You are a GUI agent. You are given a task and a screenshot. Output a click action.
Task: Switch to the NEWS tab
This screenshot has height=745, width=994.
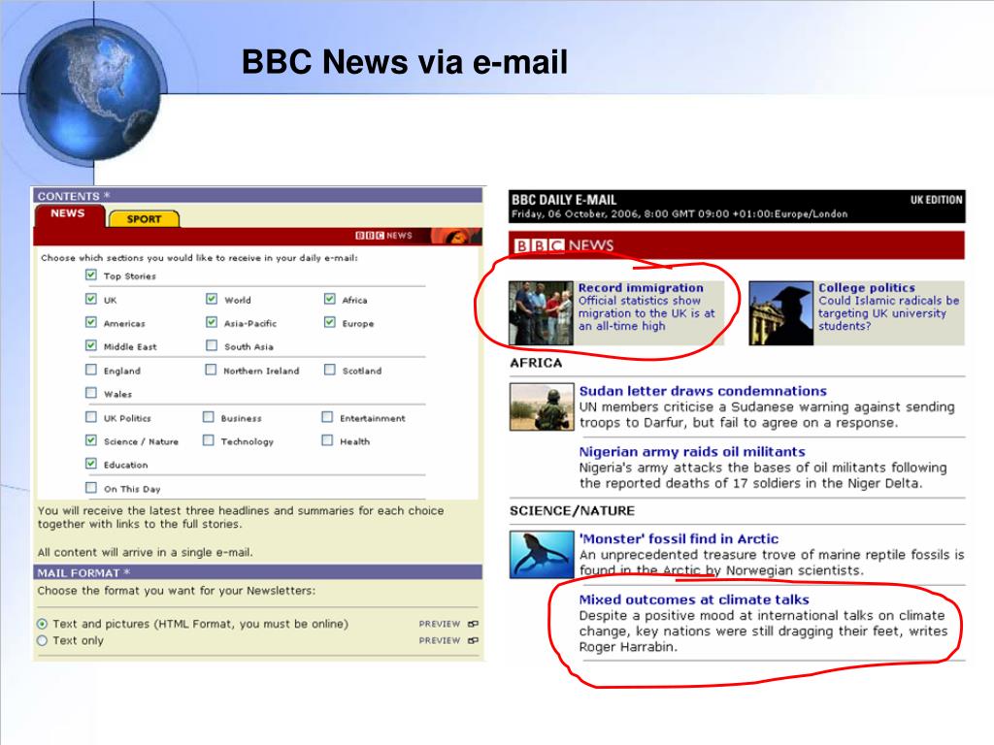(68, 214)
